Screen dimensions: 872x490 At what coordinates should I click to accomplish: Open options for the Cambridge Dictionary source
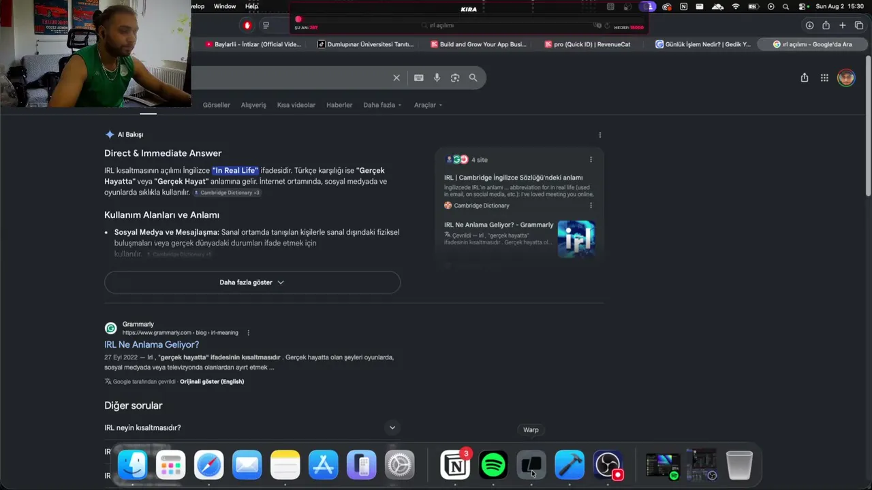pos(591,206)
